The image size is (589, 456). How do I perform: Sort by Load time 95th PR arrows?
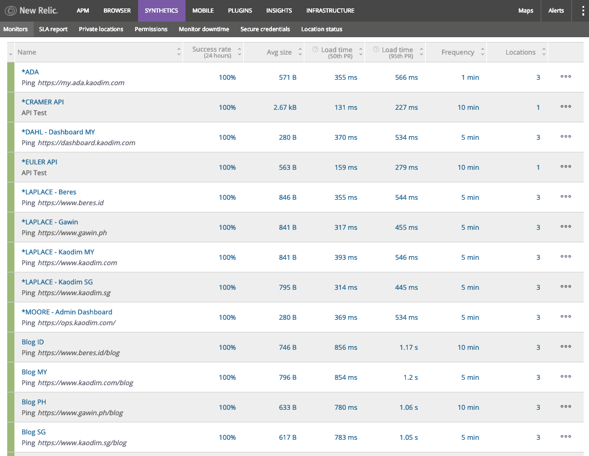click(x=421, y=52)
